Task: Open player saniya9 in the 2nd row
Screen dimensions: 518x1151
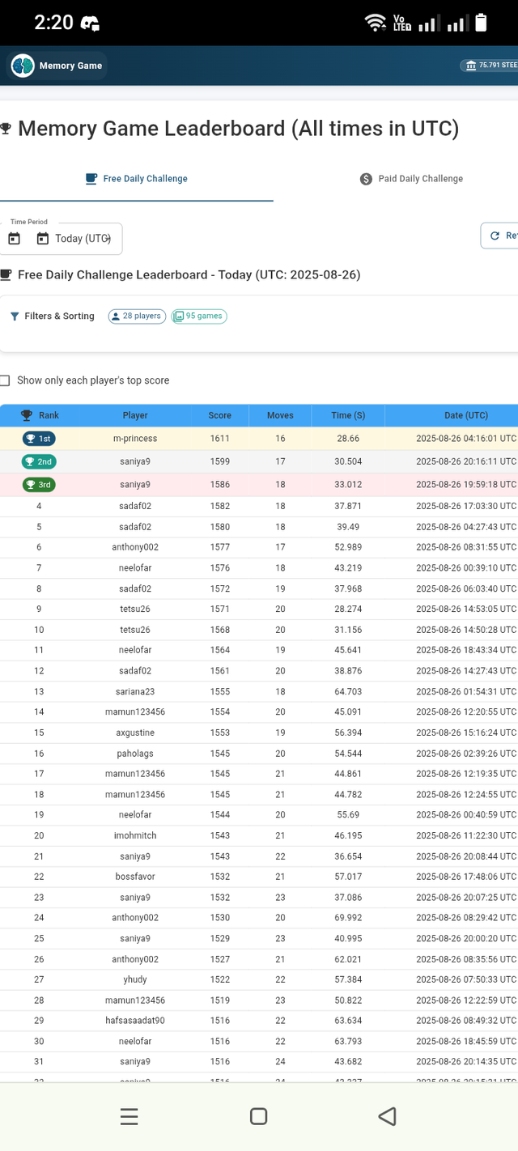Action: 135,461
